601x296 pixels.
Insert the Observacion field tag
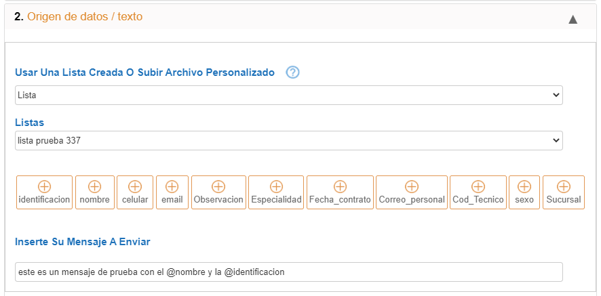click(218, 192)
